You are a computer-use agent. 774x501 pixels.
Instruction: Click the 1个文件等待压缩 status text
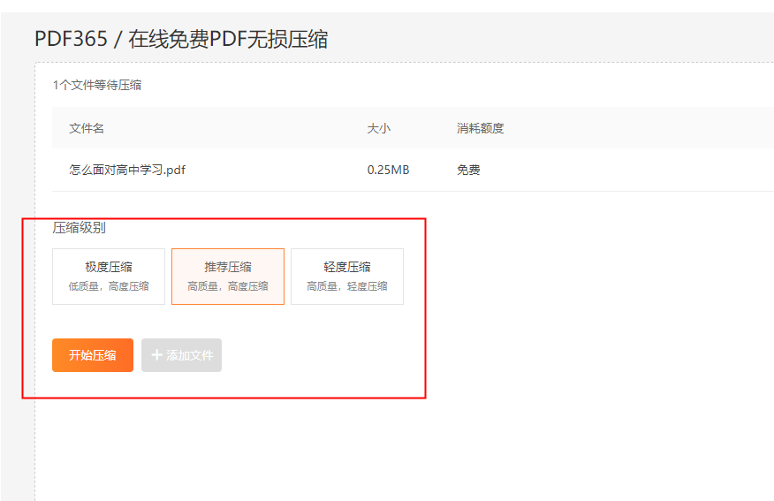point(97,85)
